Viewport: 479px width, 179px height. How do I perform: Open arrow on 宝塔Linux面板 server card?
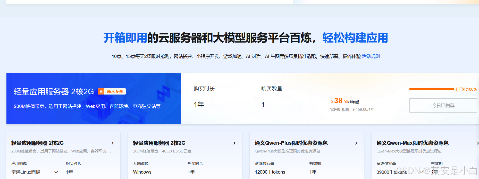(113, 143)
